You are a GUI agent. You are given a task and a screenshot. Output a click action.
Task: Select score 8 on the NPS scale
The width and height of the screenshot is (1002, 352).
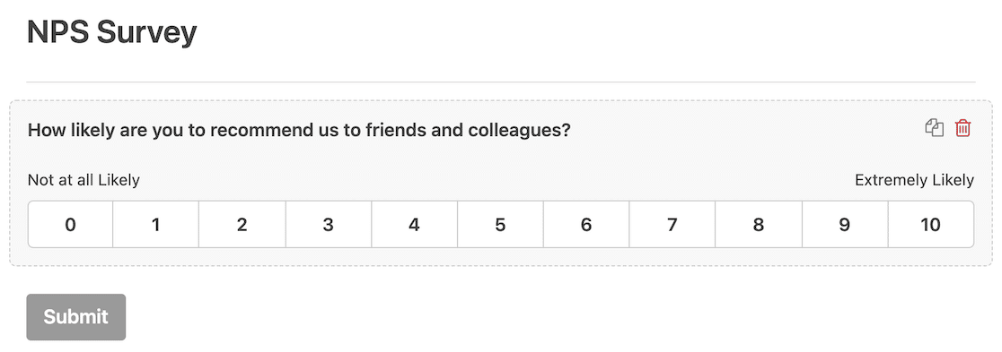(x=759, y=225)
